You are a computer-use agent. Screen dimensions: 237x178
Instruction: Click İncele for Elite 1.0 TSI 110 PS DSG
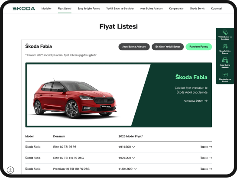point(206,158)
